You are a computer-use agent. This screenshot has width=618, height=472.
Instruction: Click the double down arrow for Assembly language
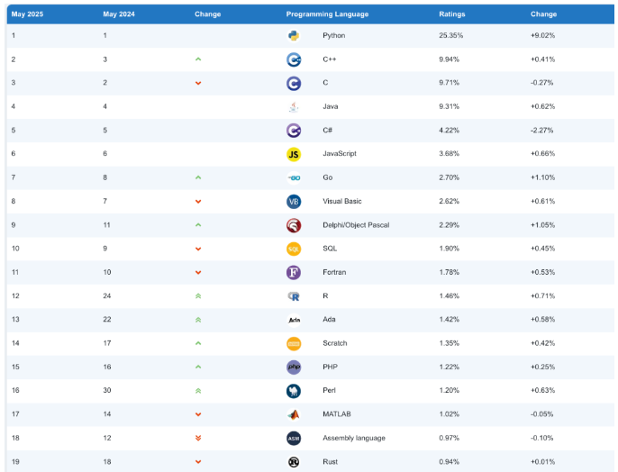tap(198, 438)
